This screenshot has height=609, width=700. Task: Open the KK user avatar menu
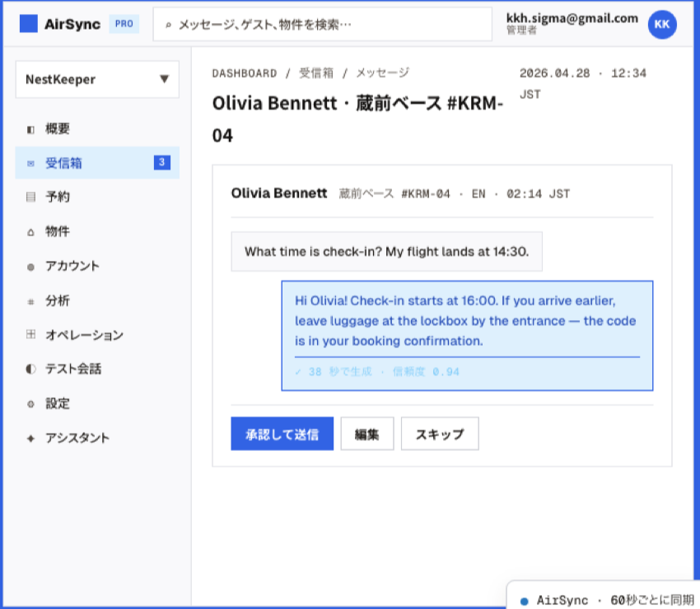[661, 25]
